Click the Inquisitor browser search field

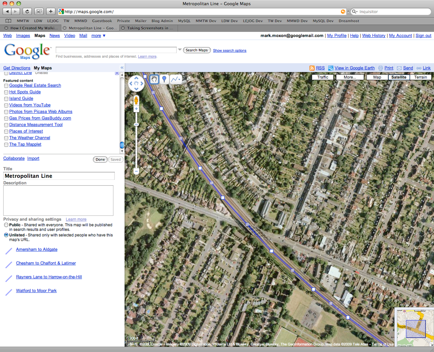(391, 12)
